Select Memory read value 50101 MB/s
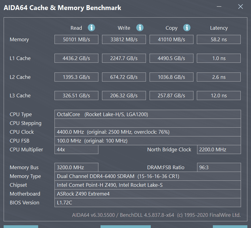Viewport: 251px width, 228px height. [76, 39]
